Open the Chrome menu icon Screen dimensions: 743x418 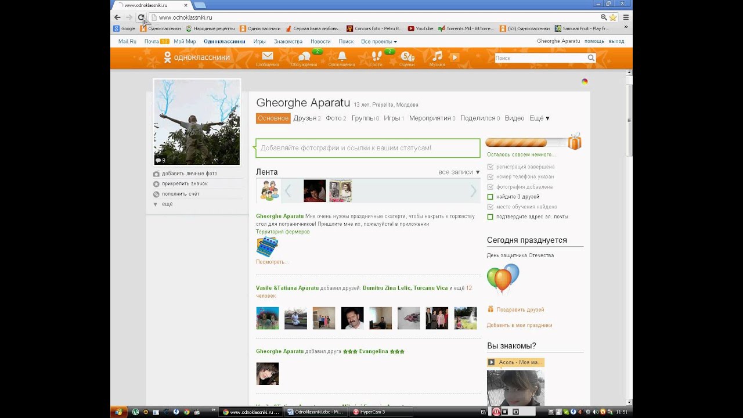[626, 17]
